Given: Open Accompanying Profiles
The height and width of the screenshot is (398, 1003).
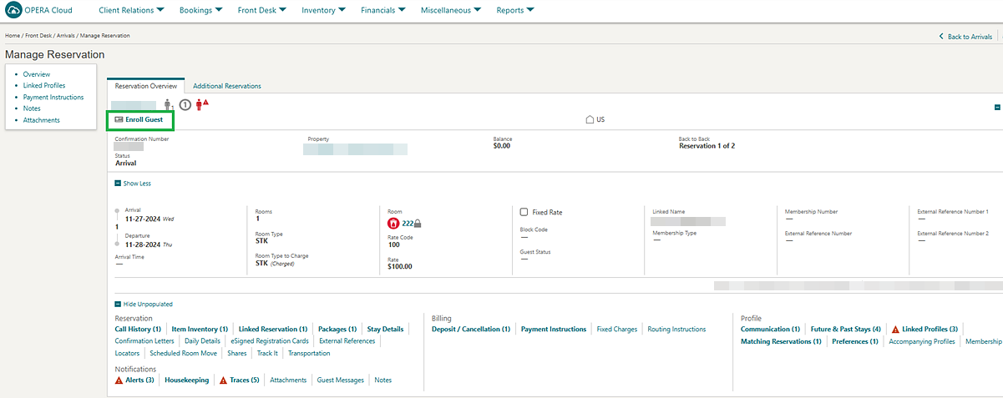Looking at the screenshot, I should 922,341.
